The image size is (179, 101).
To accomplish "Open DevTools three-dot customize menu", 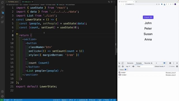I will click(174, 63).
